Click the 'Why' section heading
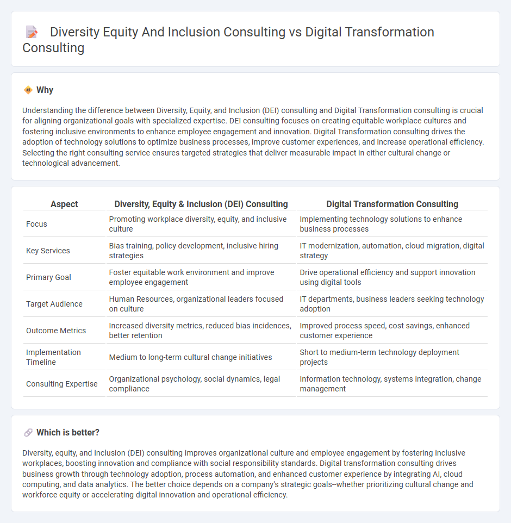 pyautogui.click(x=45, y=90)
